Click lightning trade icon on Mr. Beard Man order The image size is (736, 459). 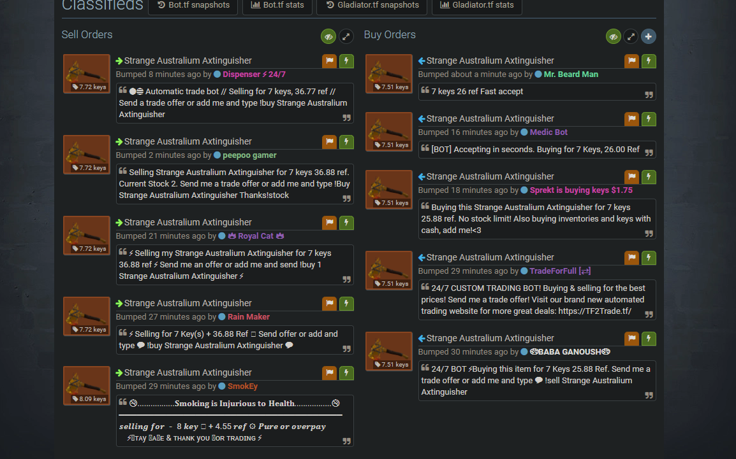pos(649,61)
